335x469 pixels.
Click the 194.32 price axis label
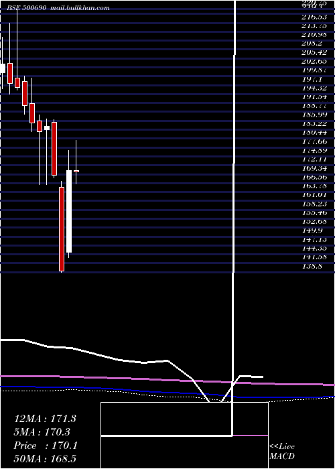pyautogui.click(x=314, y=88)
